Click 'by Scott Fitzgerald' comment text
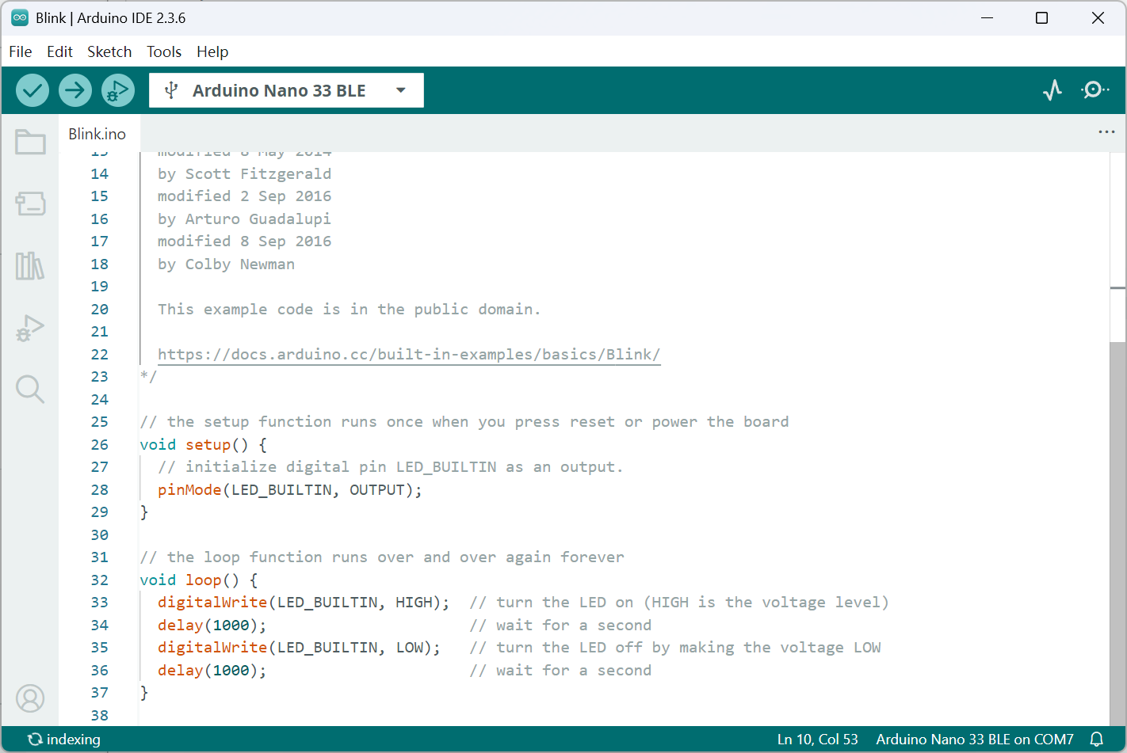Image resolution: width=1127 pixels, height=753 pixels. pyautogui.click(x=245, y=174)
